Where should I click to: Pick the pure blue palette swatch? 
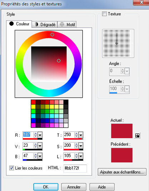pyautogui.click(x=33, y=120)
